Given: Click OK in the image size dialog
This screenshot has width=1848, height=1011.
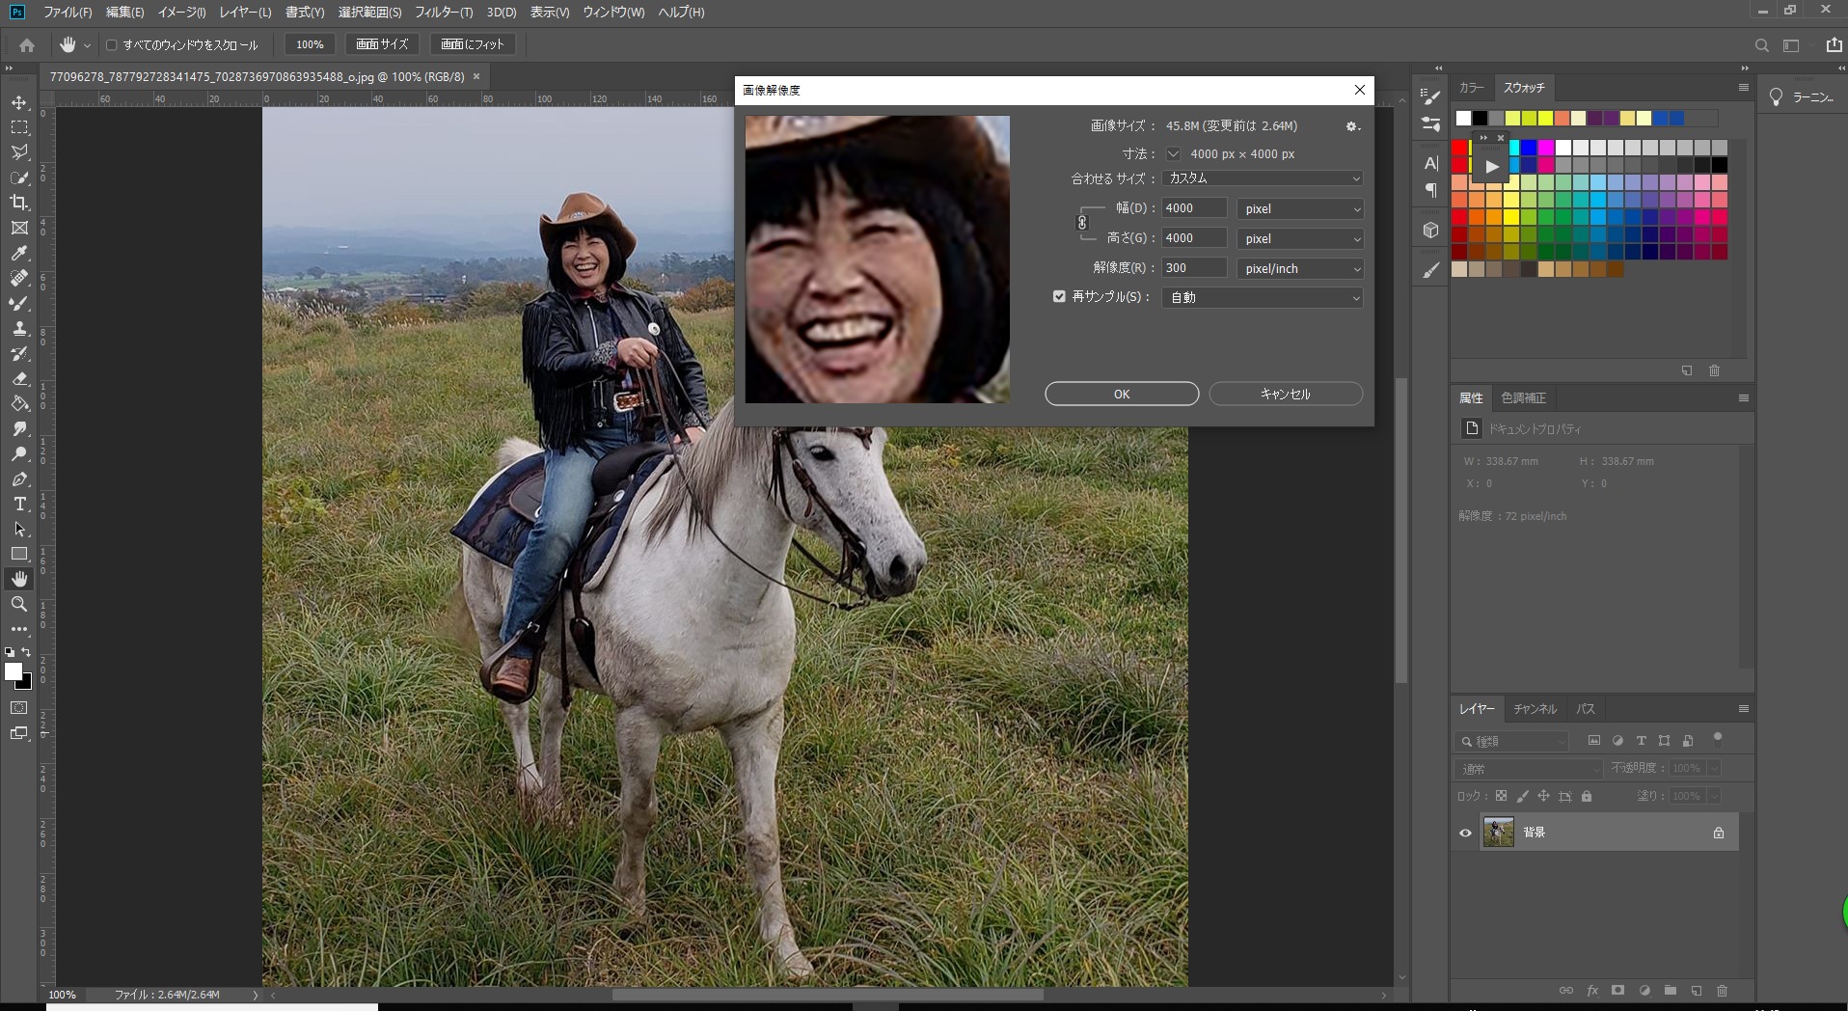Looking at the screenshot, I should pos(1121,394).
